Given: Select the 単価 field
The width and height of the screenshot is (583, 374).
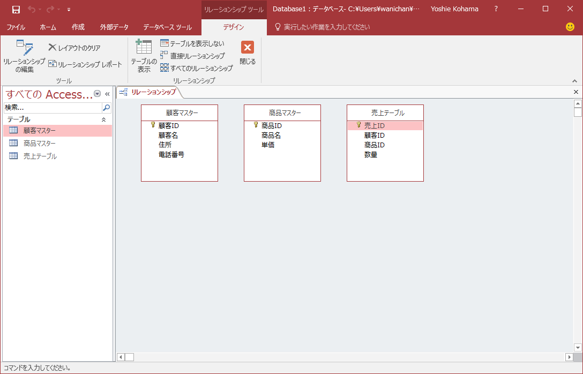Looking at the screenshot, I should click(268, 145).
